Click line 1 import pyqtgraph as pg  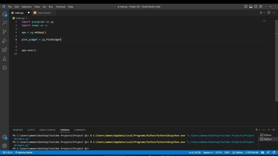pos(37,22)
